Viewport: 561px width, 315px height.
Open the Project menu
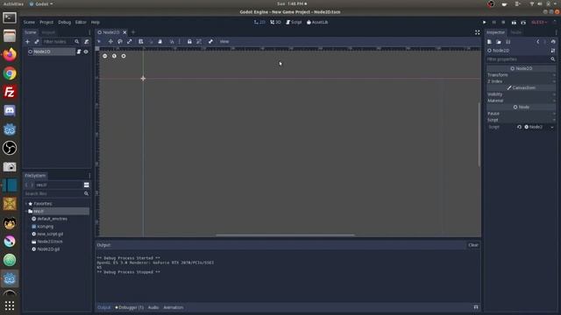tap(46, 22)
